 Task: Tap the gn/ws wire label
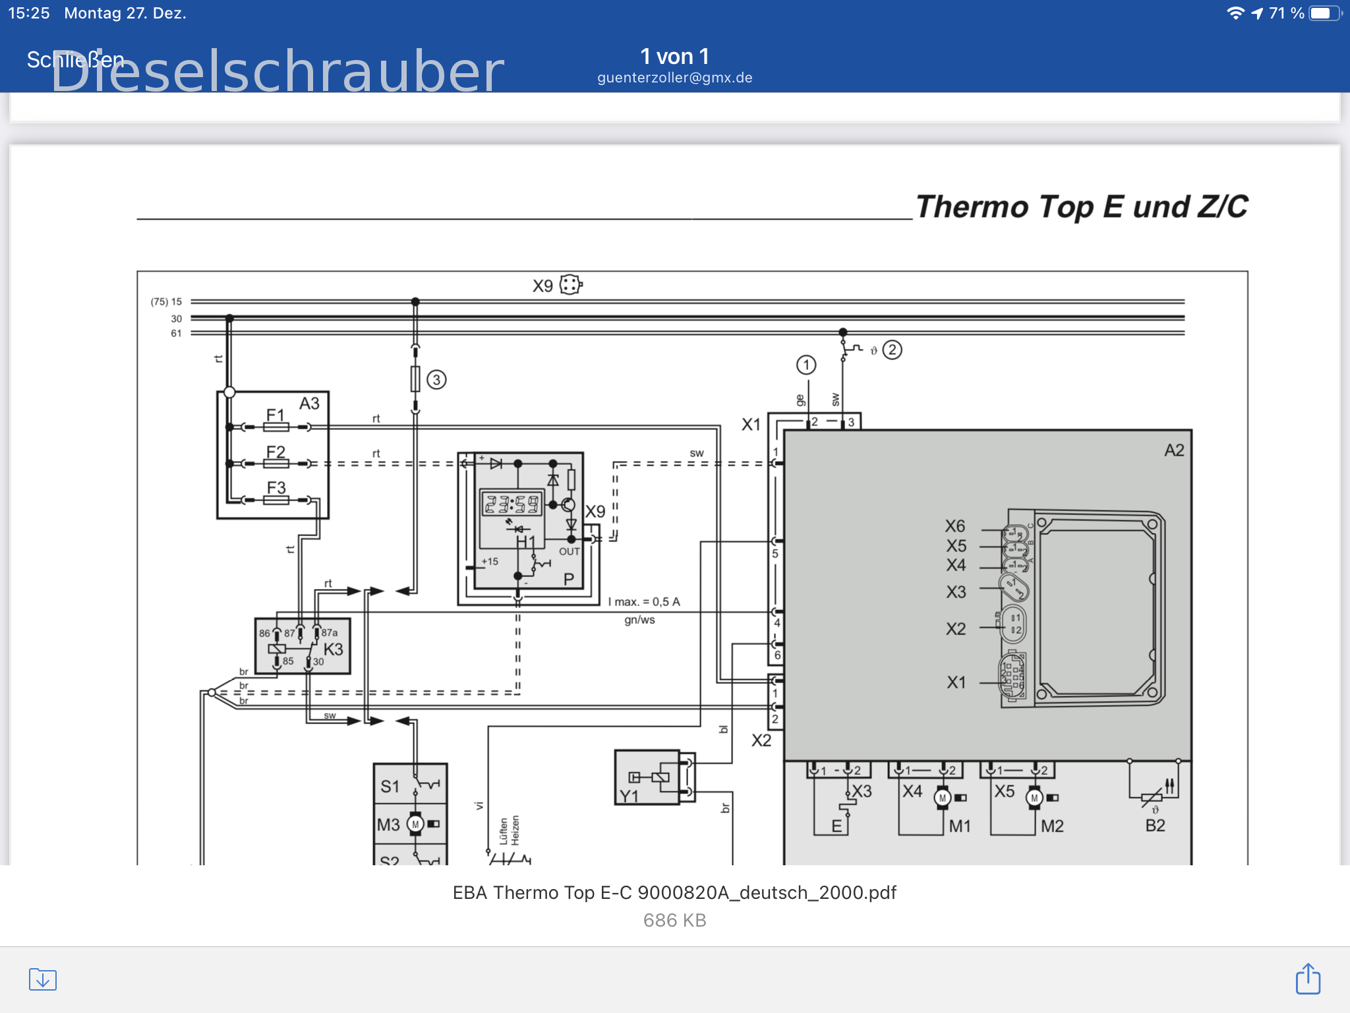tap(639, 620)
